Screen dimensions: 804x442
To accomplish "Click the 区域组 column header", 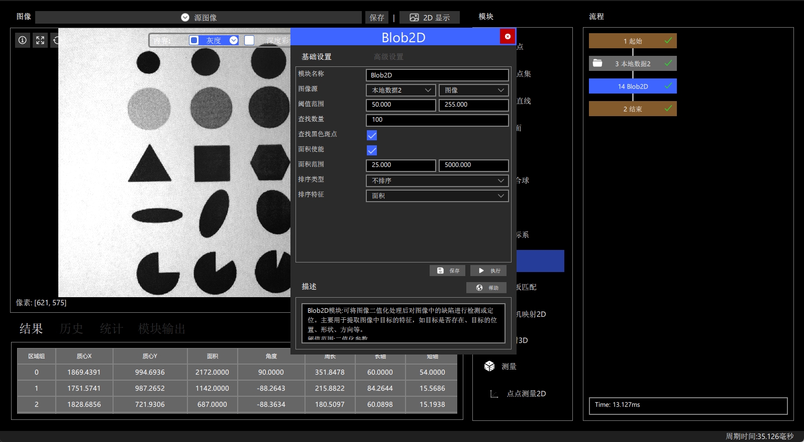I will tap(36, 356).
